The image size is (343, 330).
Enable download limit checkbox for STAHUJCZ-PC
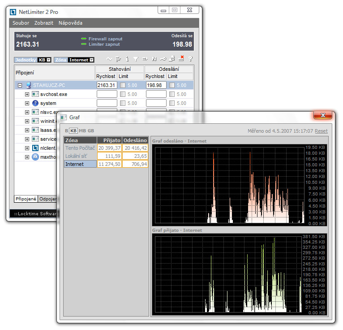(x=123, y=85)
